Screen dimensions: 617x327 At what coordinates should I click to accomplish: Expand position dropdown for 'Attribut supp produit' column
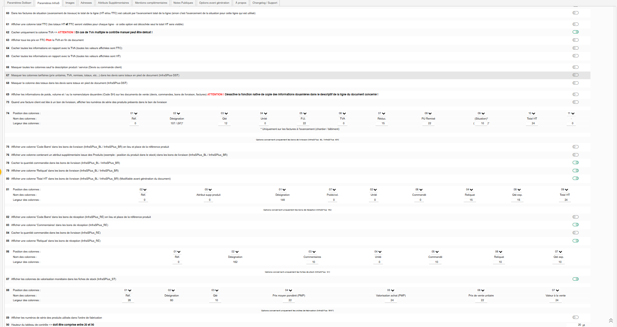208,190
